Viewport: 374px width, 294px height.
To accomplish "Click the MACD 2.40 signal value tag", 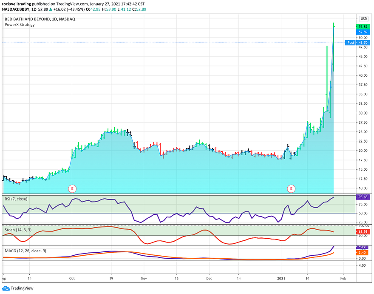I will tap(363, 253).
